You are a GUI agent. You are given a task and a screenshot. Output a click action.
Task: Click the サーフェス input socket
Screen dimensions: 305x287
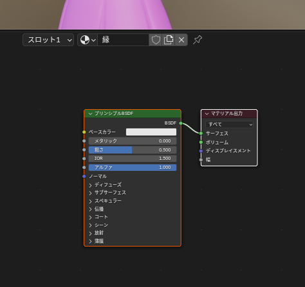click(x=201, y=134)
